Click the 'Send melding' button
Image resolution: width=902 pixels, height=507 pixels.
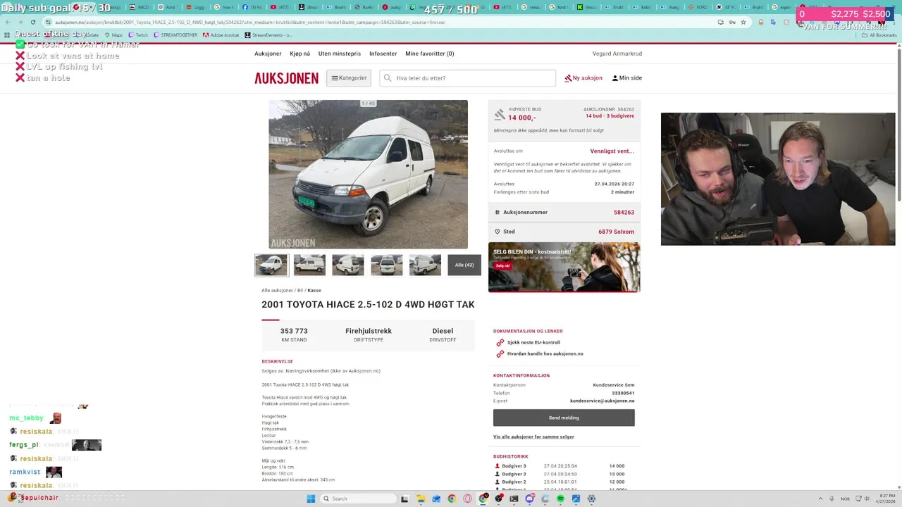[564, 418]
